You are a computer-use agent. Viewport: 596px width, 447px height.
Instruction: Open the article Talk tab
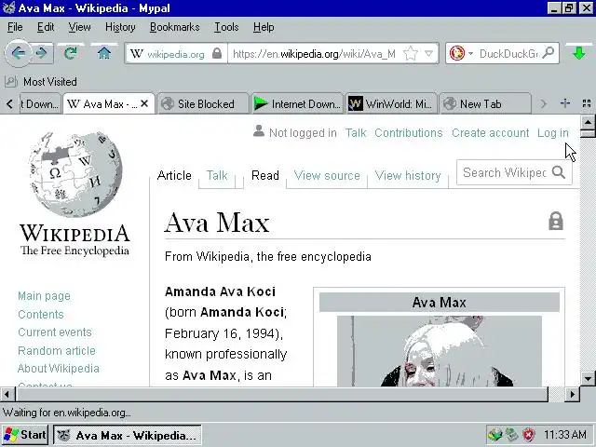pyautogui.click(x=217, y=175)
